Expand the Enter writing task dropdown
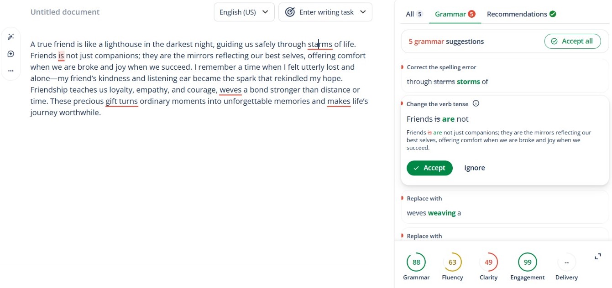The width and height of the screenshot is (612, 288). click(x=325, y=12)
